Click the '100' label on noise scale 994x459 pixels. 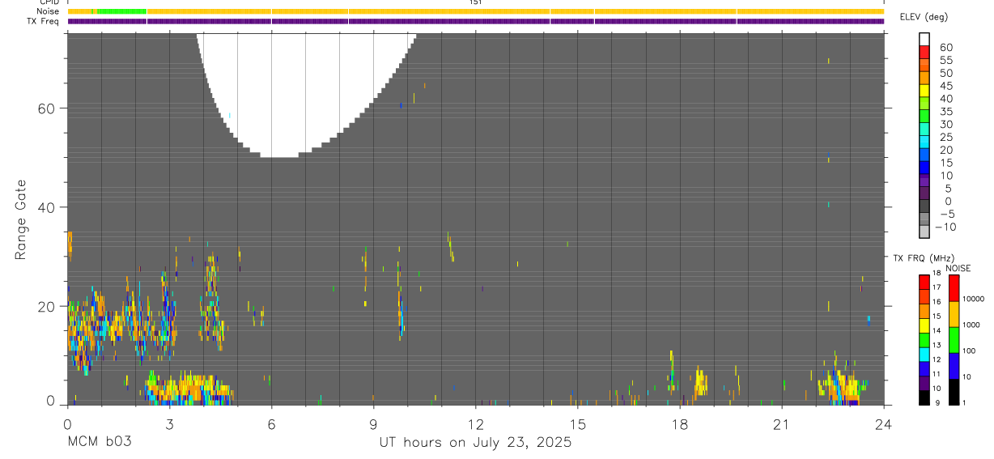[x=968, y=351]
